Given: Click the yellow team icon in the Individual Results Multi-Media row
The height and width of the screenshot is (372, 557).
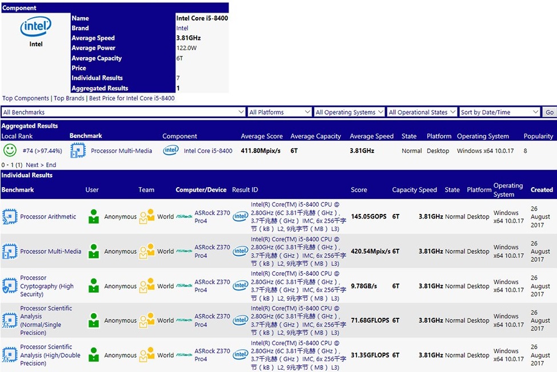Looking at the screenshot, I should (x=147, y=251).
